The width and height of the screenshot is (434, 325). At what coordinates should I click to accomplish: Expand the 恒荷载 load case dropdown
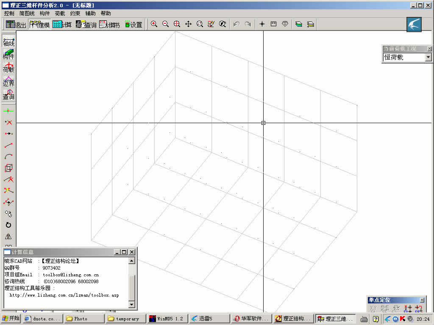tap(428, 57)
